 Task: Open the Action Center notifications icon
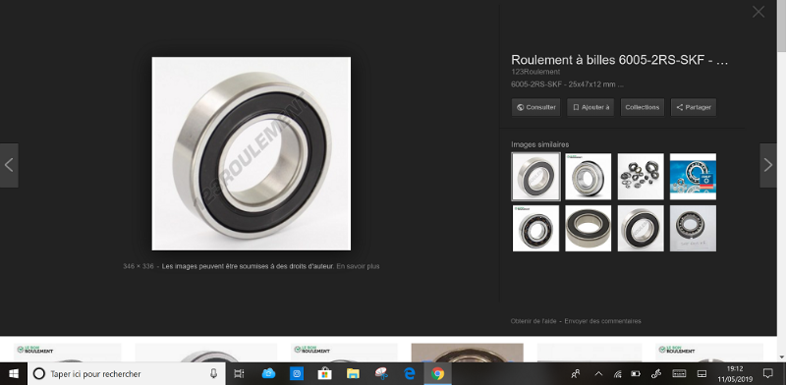coord(767,373)
